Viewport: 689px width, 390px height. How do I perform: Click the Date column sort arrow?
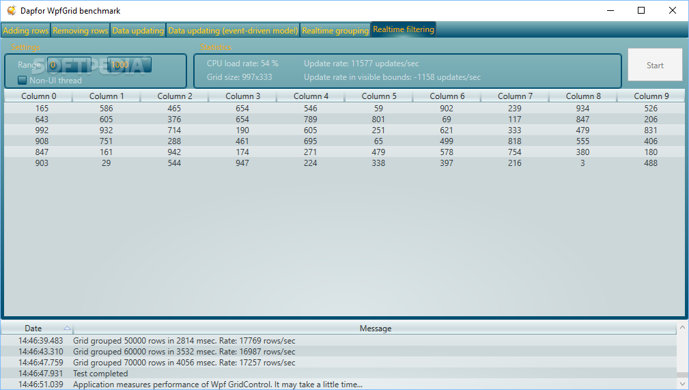67,328
